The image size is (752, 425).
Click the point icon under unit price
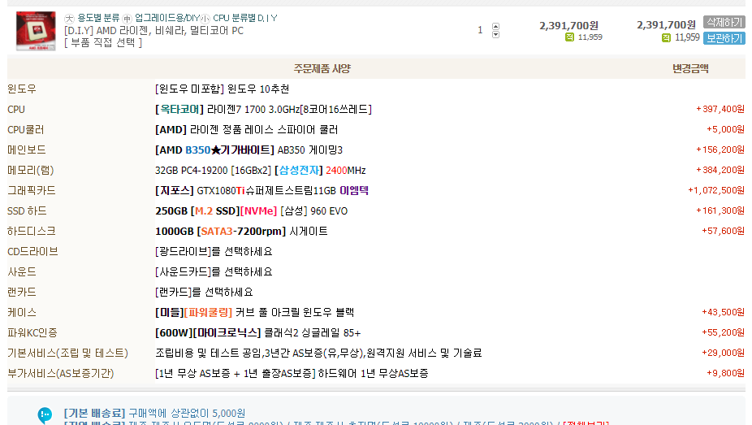(x=569, y=37)
